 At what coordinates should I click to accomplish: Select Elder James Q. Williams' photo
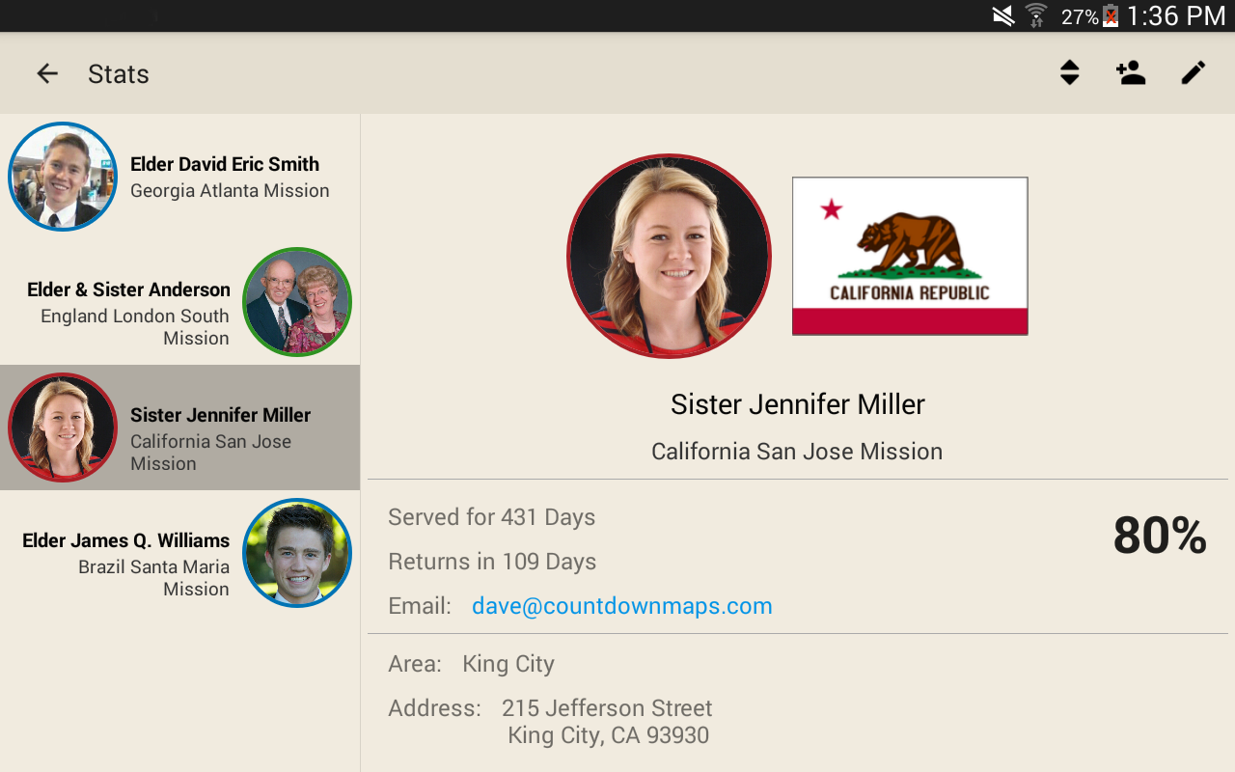point(297,553)
